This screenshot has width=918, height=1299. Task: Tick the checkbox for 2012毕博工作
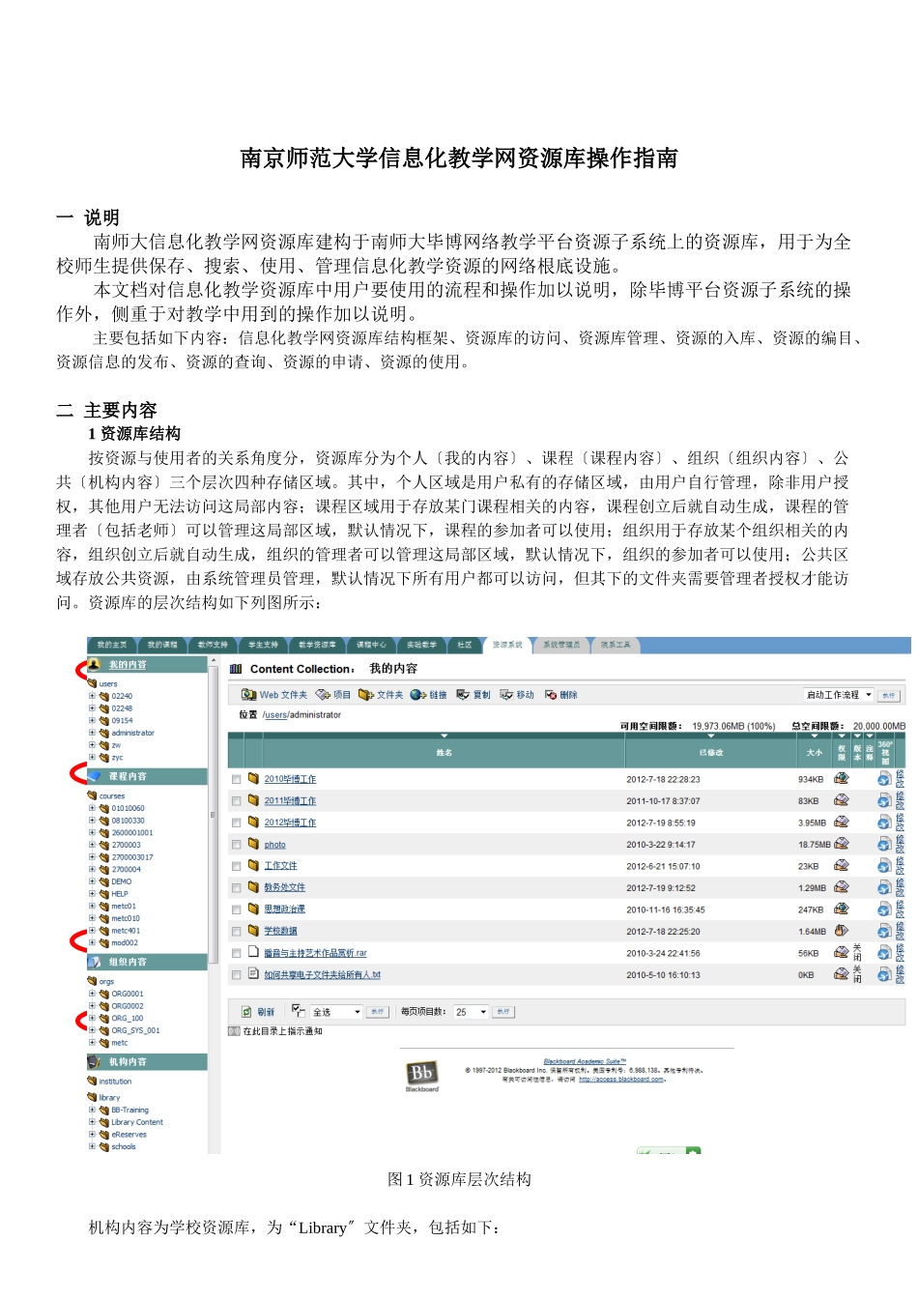click(x=236, y=823)
